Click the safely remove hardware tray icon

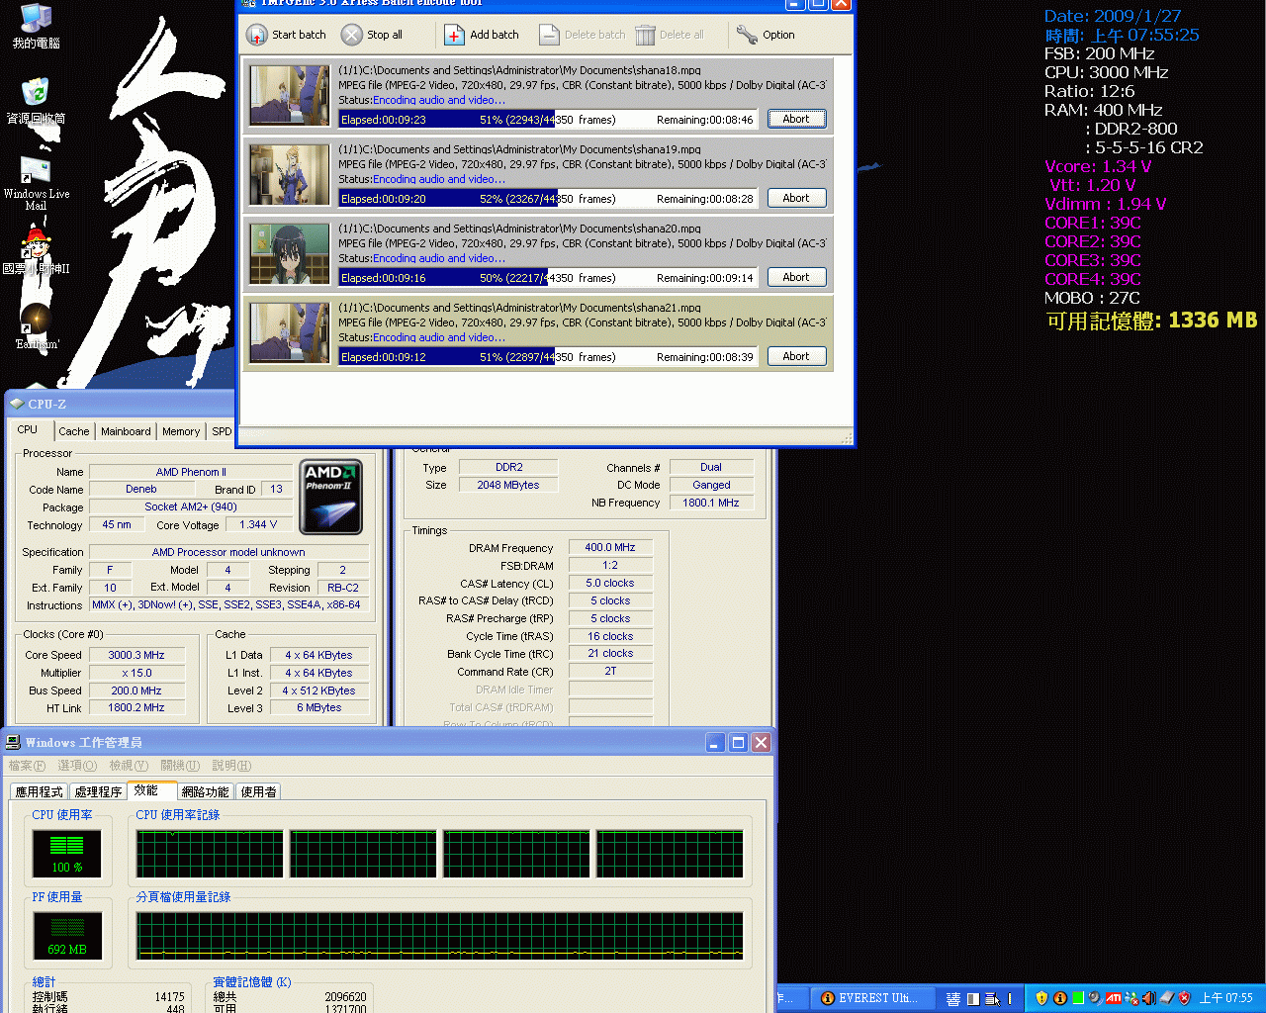pos(1167,998)
